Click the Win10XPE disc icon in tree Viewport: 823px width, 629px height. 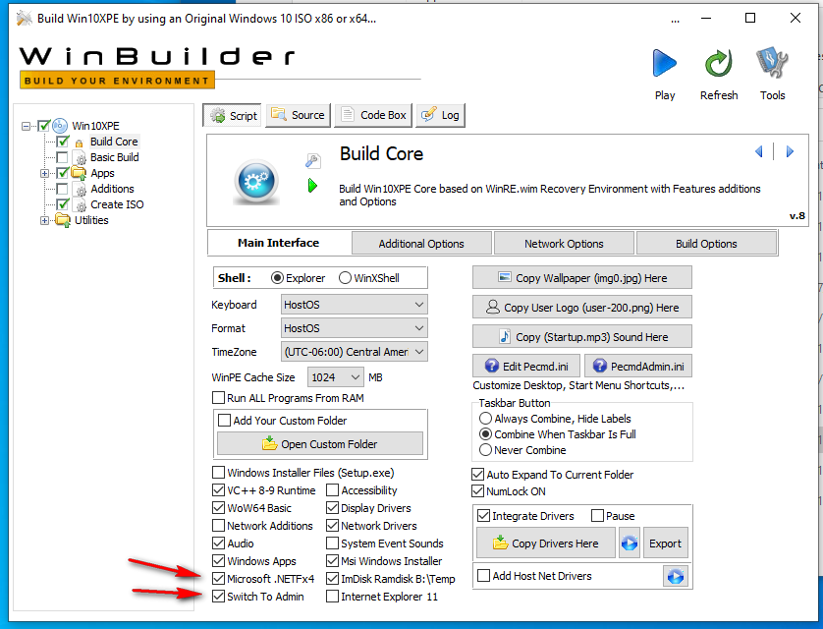(60, 126)
